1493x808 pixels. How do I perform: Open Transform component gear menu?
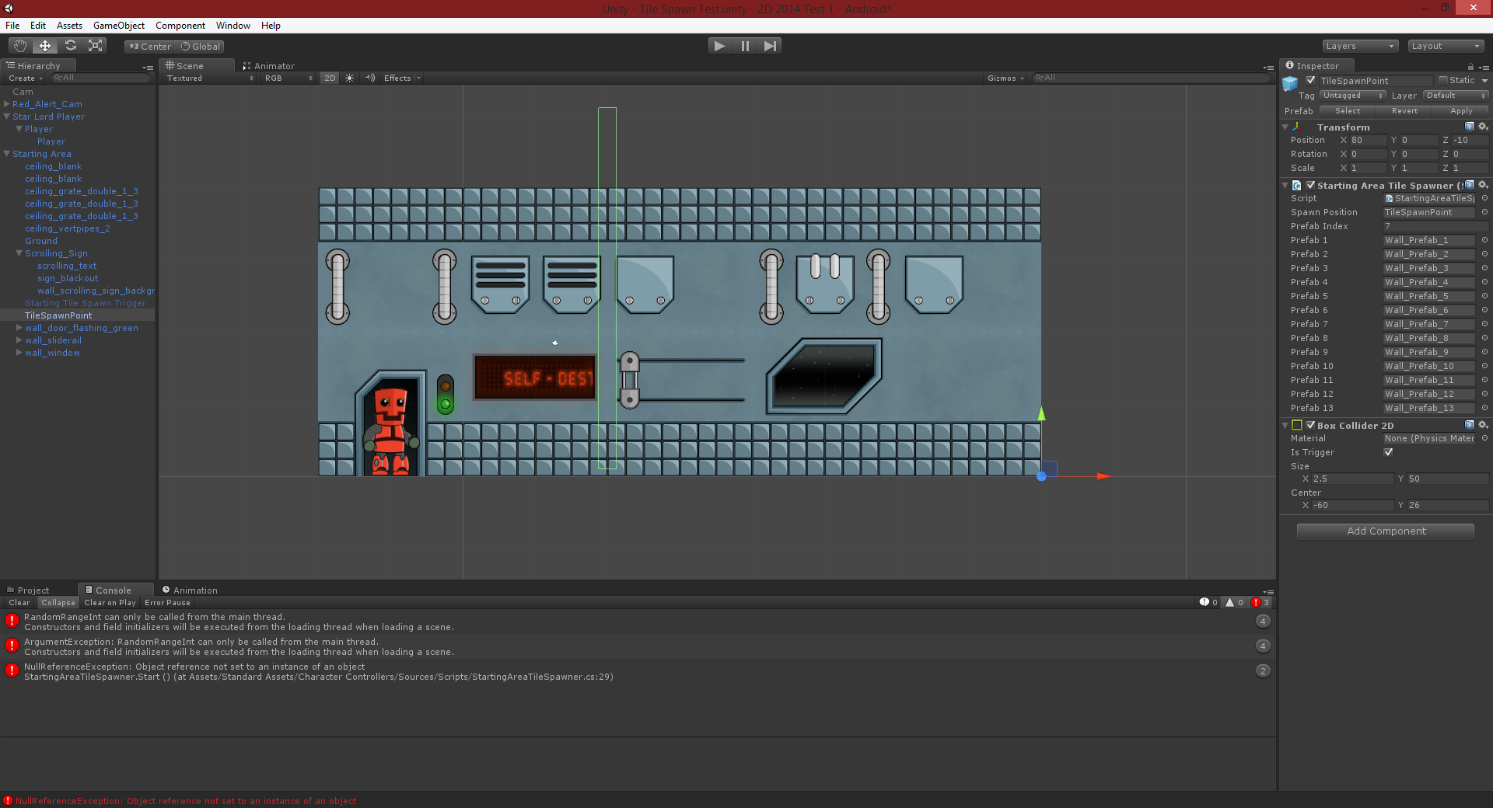pos(1483,127)
